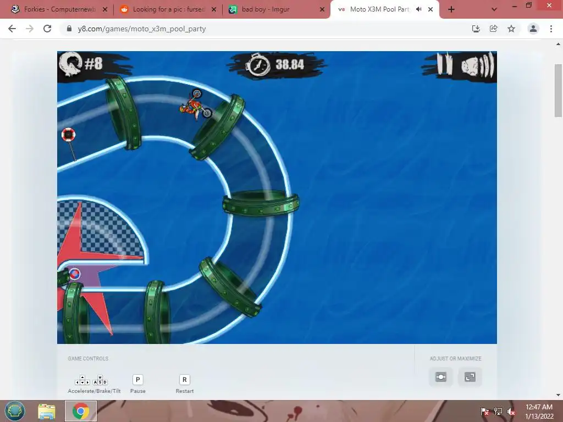The image size is (563, 422).
Task: Click the stopwatch timer icon
Action: click(257, 65)
